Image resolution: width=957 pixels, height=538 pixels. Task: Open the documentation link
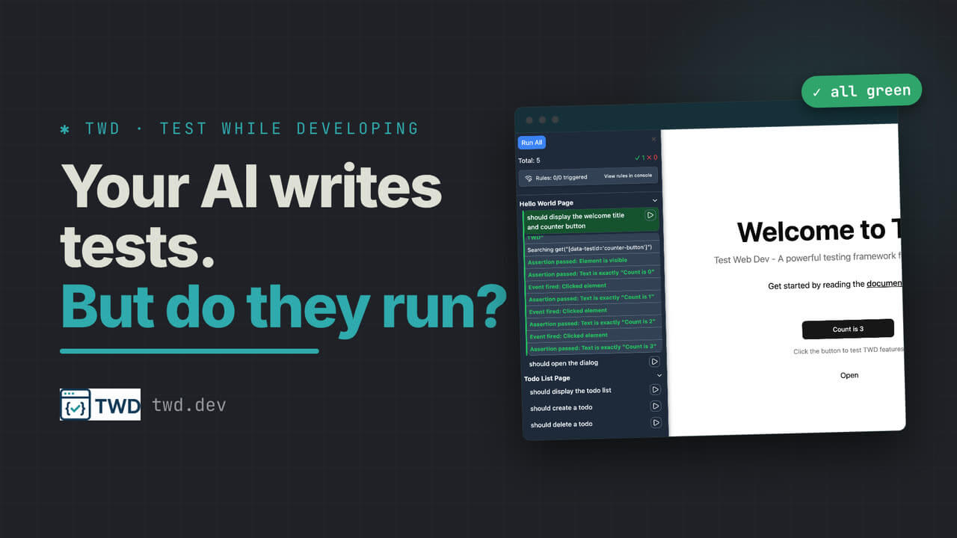(884, 284)
